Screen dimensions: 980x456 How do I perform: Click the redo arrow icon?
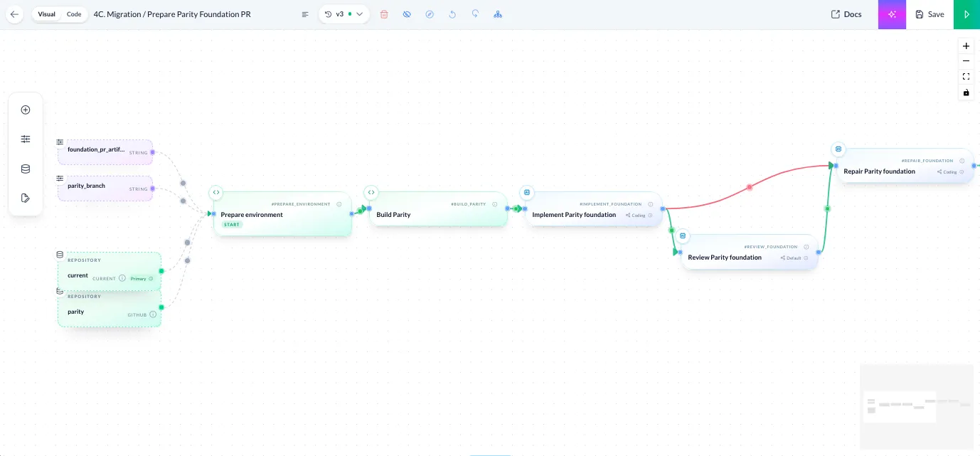[x=475, y=14]
